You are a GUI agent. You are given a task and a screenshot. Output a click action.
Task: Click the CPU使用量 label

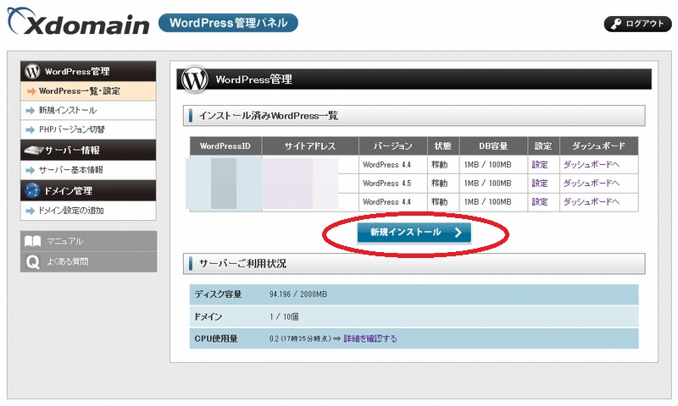pos(216,338)
